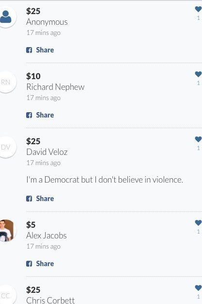Click the DV initials avatar
Image resolution: width=202 pixels, height=304 pixels.
6,147
